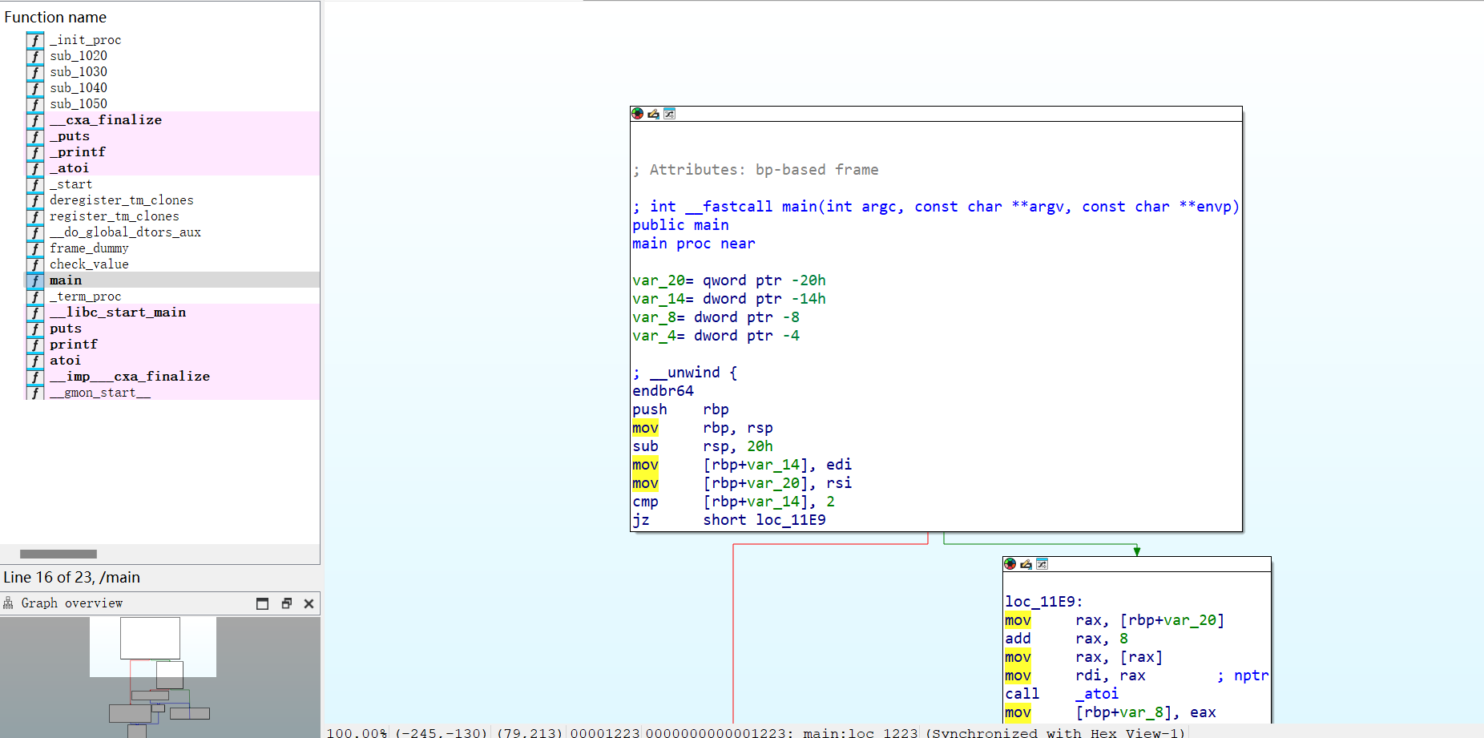Click the function icon beside _printf
1484x738 pixels.
pyautogui.click(x=35, y=152)
